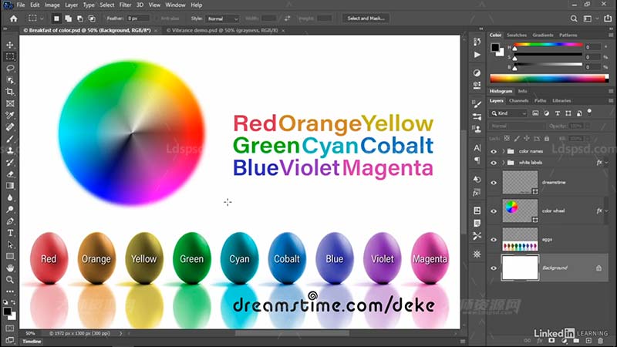Screen dimensions: 617x347
Task: Expand color wheel layer effects arrow
Action: tap(606, 211)
